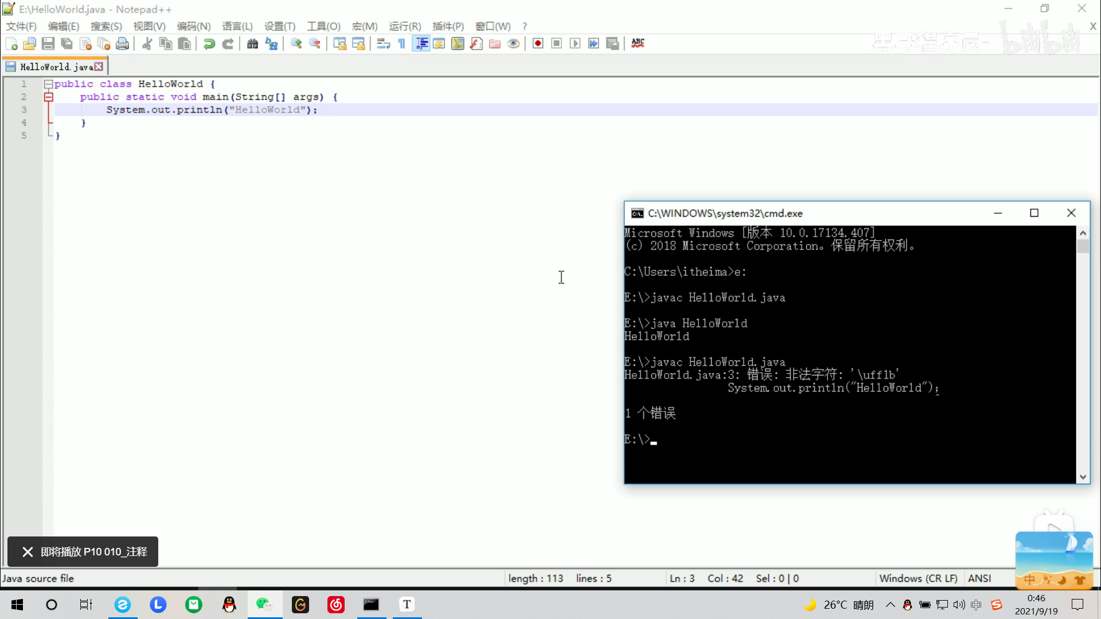Open the 编辑(E) menu
The height and width of the screenshot is (619, 1101).
click(64, 26)
